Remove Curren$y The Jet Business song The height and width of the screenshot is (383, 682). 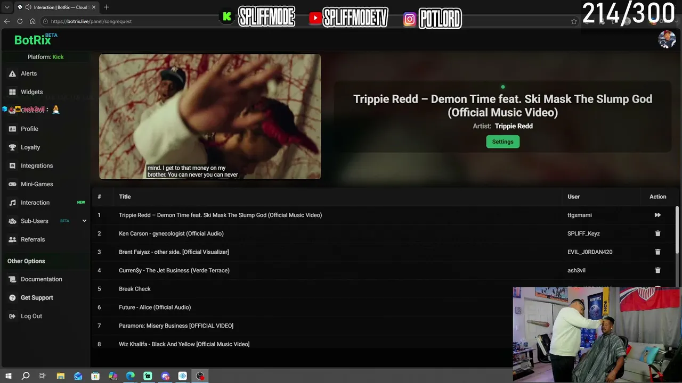point(657,270)
